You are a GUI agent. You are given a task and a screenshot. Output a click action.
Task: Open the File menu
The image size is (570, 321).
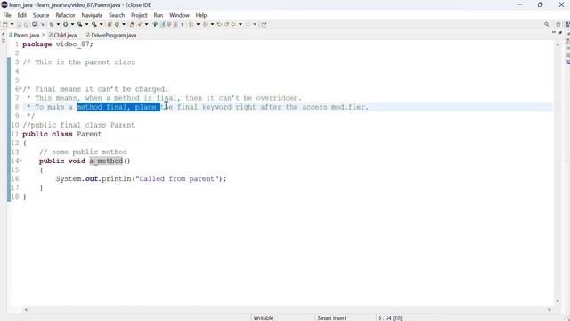click(7, 15)
